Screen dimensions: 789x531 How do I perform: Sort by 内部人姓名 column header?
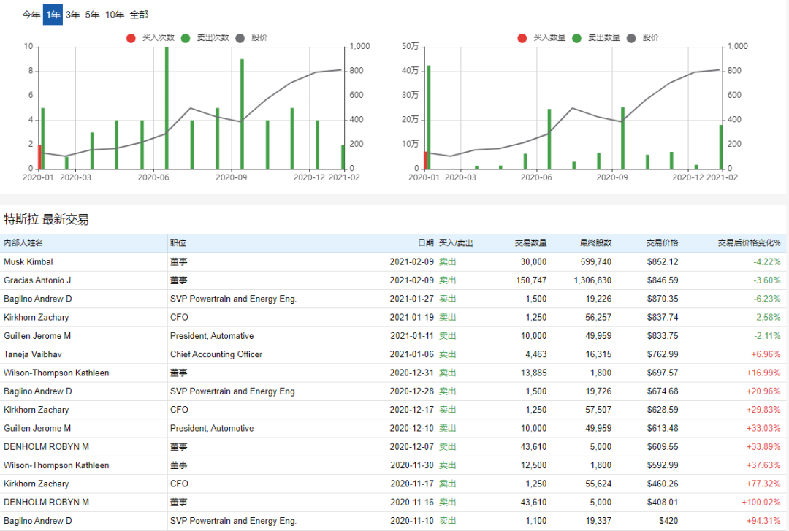23,243
